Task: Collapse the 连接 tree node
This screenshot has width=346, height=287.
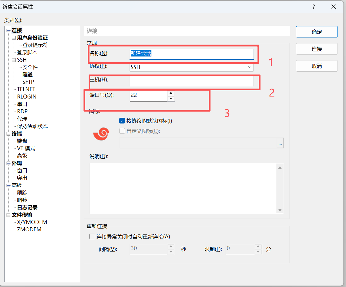Action: (8, 30)
